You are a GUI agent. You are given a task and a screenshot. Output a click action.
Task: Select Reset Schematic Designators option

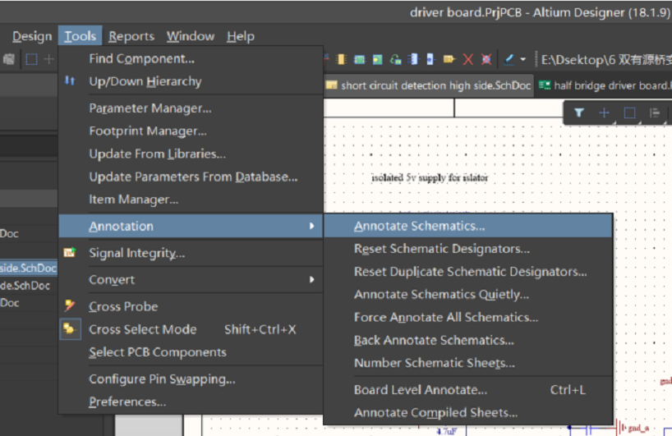441,249
